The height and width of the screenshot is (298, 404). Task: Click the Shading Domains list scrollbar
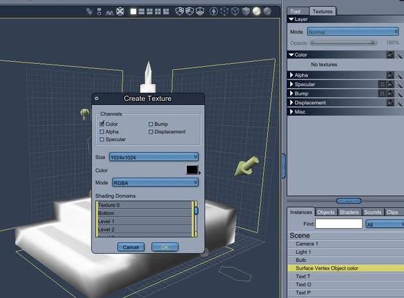coord(196,219)
